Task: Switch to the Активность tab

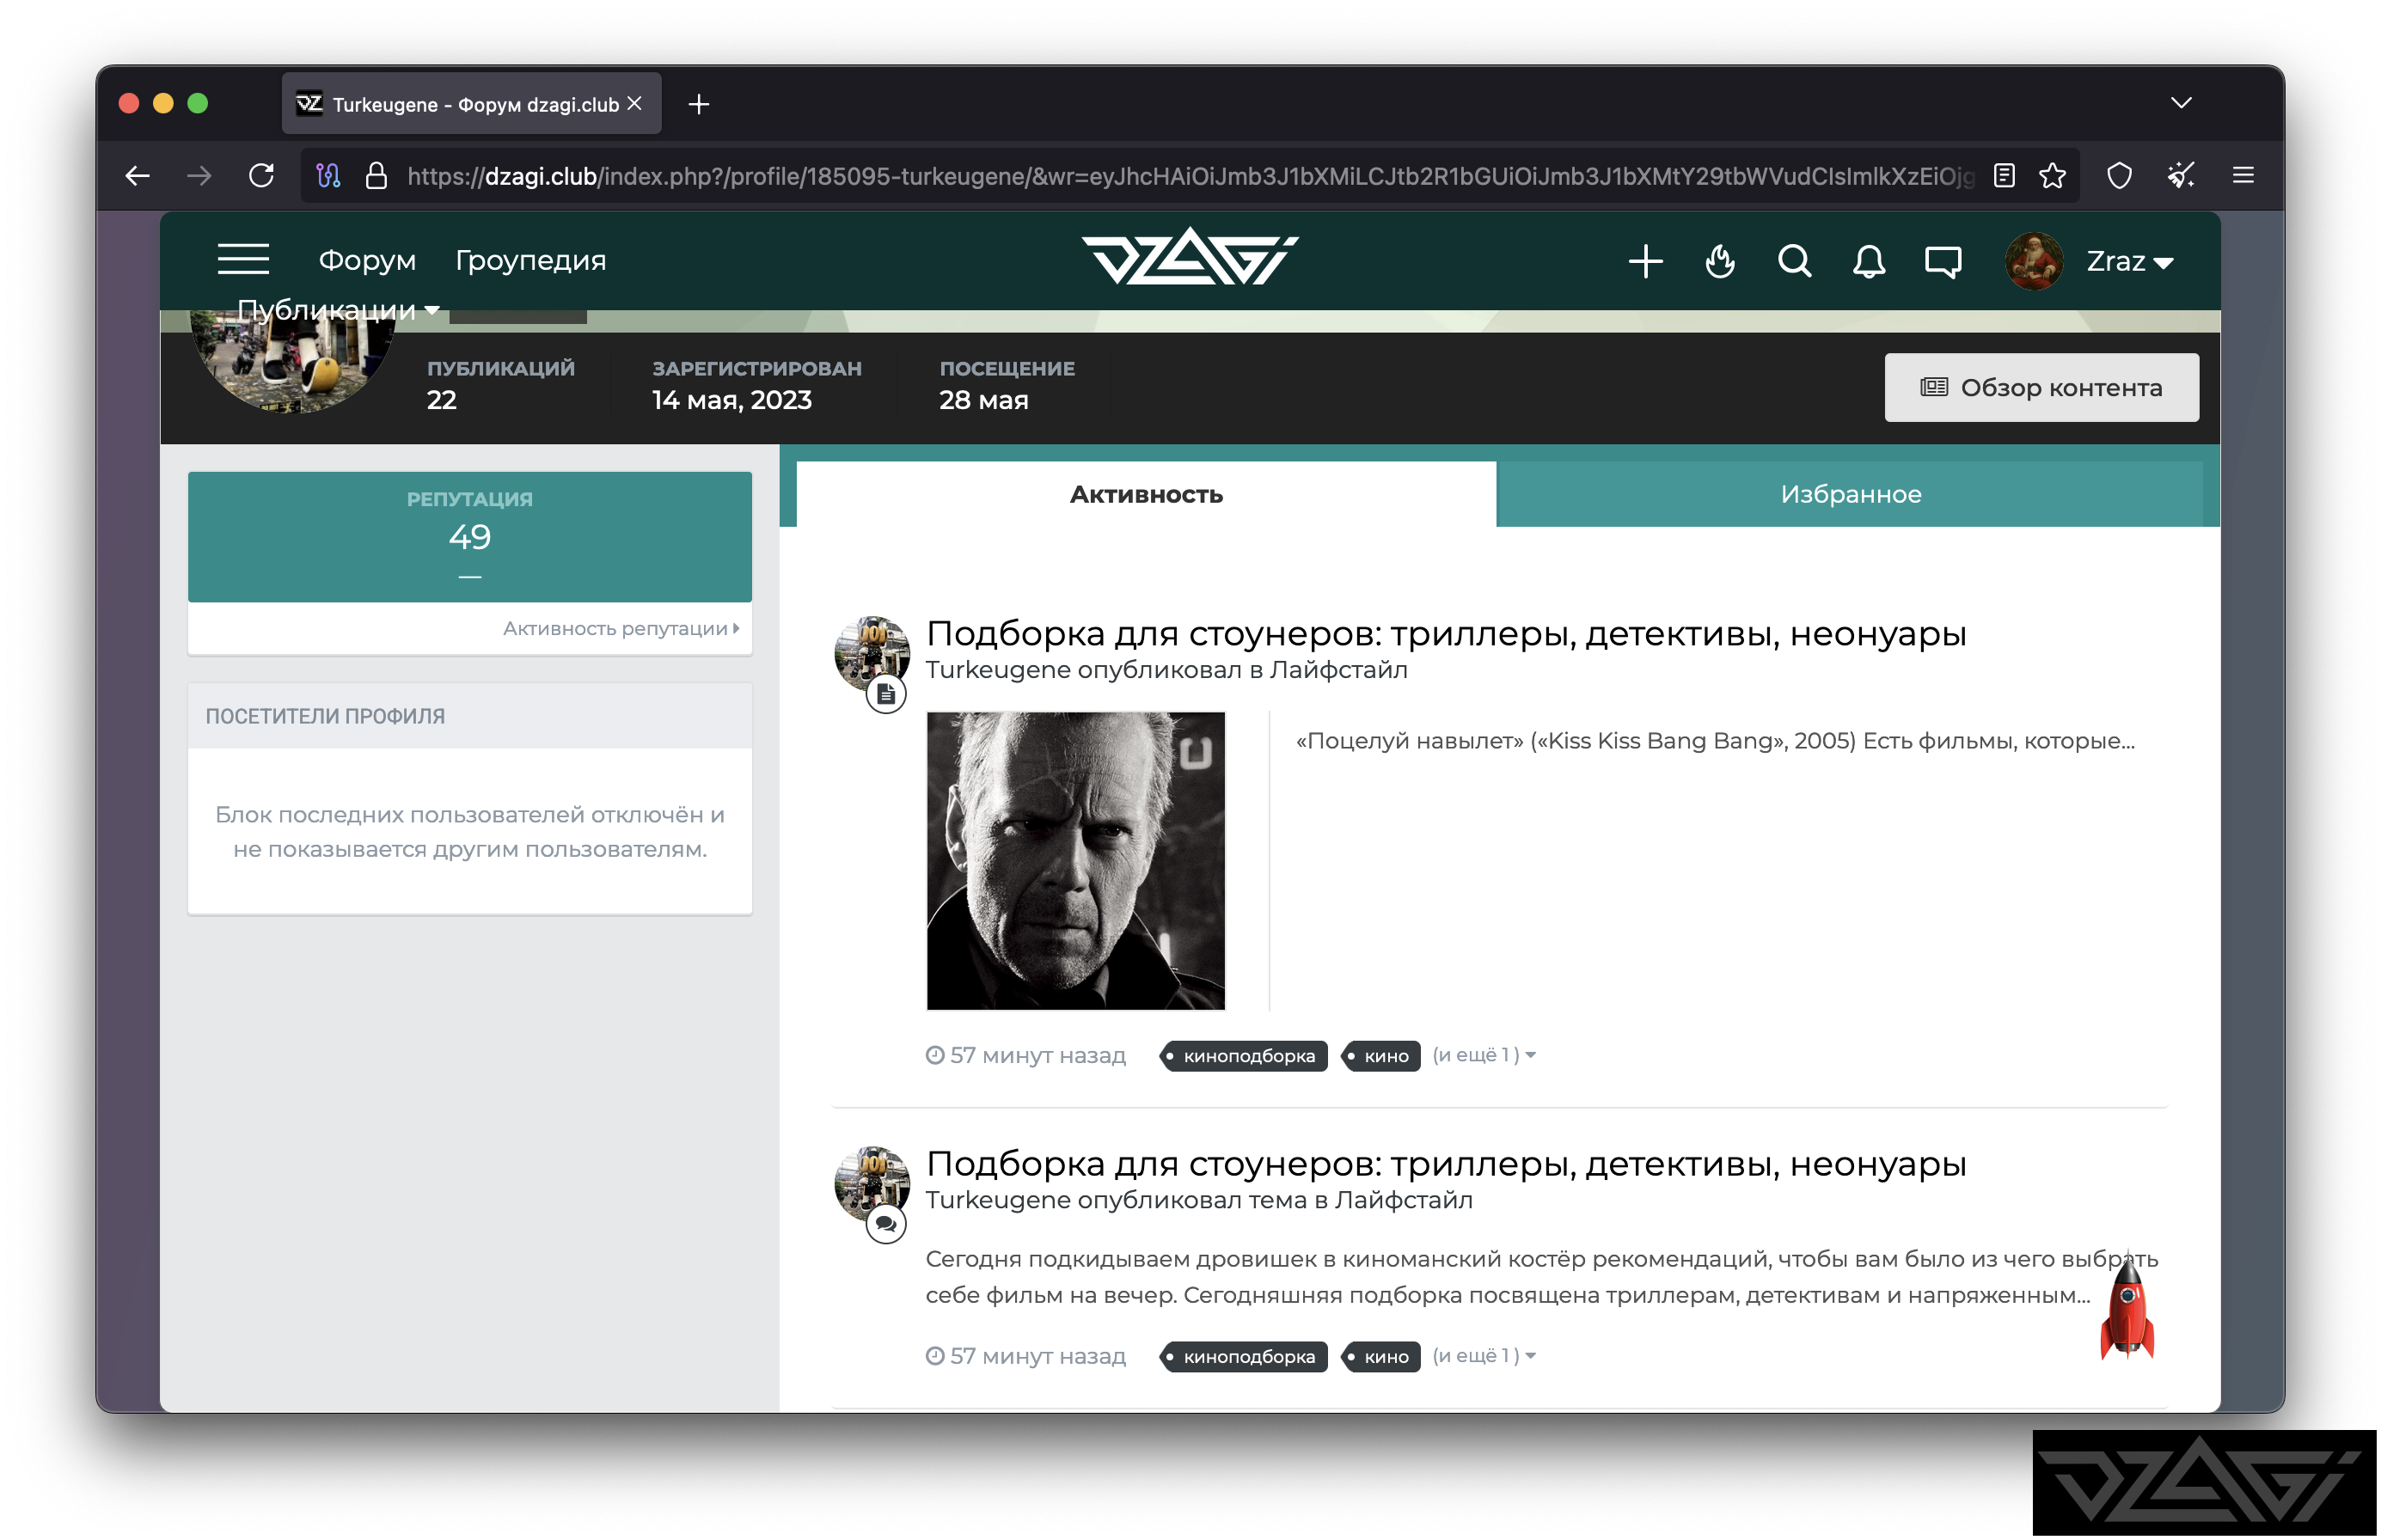Action: click(1146, 494)
